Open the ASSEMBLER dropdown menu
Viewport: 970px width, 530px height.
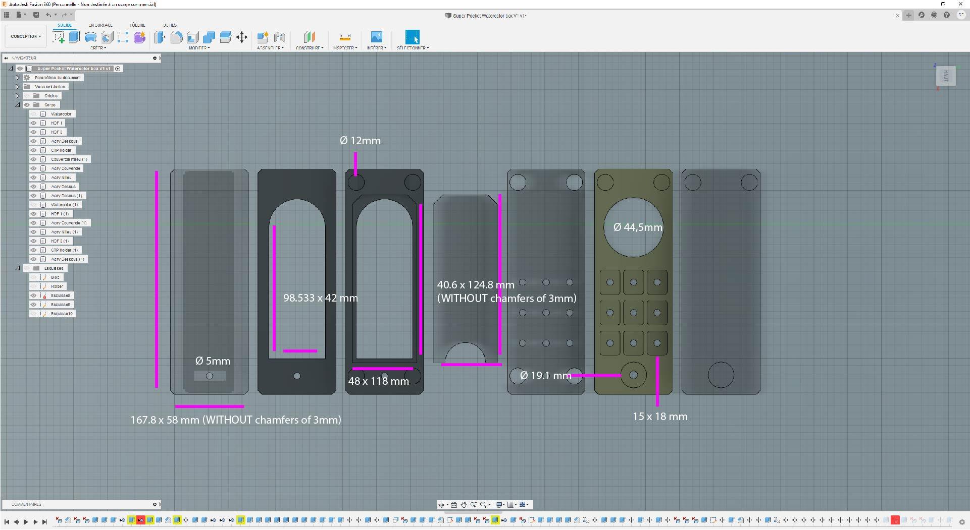tap(271, 48)
